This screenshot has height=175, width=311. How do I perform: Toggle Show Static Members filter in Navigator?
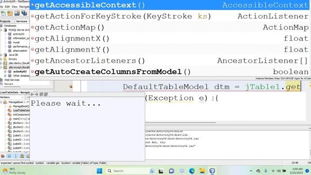pyautogui.click(x=16, y=156)
